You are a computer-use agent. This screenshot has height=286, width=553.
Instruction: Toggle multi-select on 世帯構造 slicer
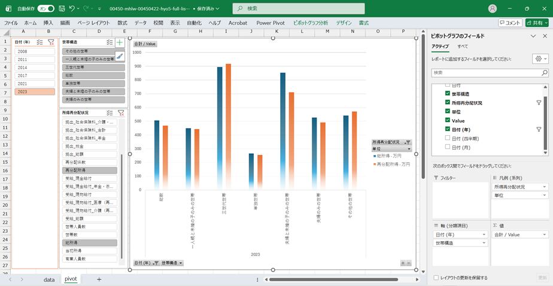[110, 42]
